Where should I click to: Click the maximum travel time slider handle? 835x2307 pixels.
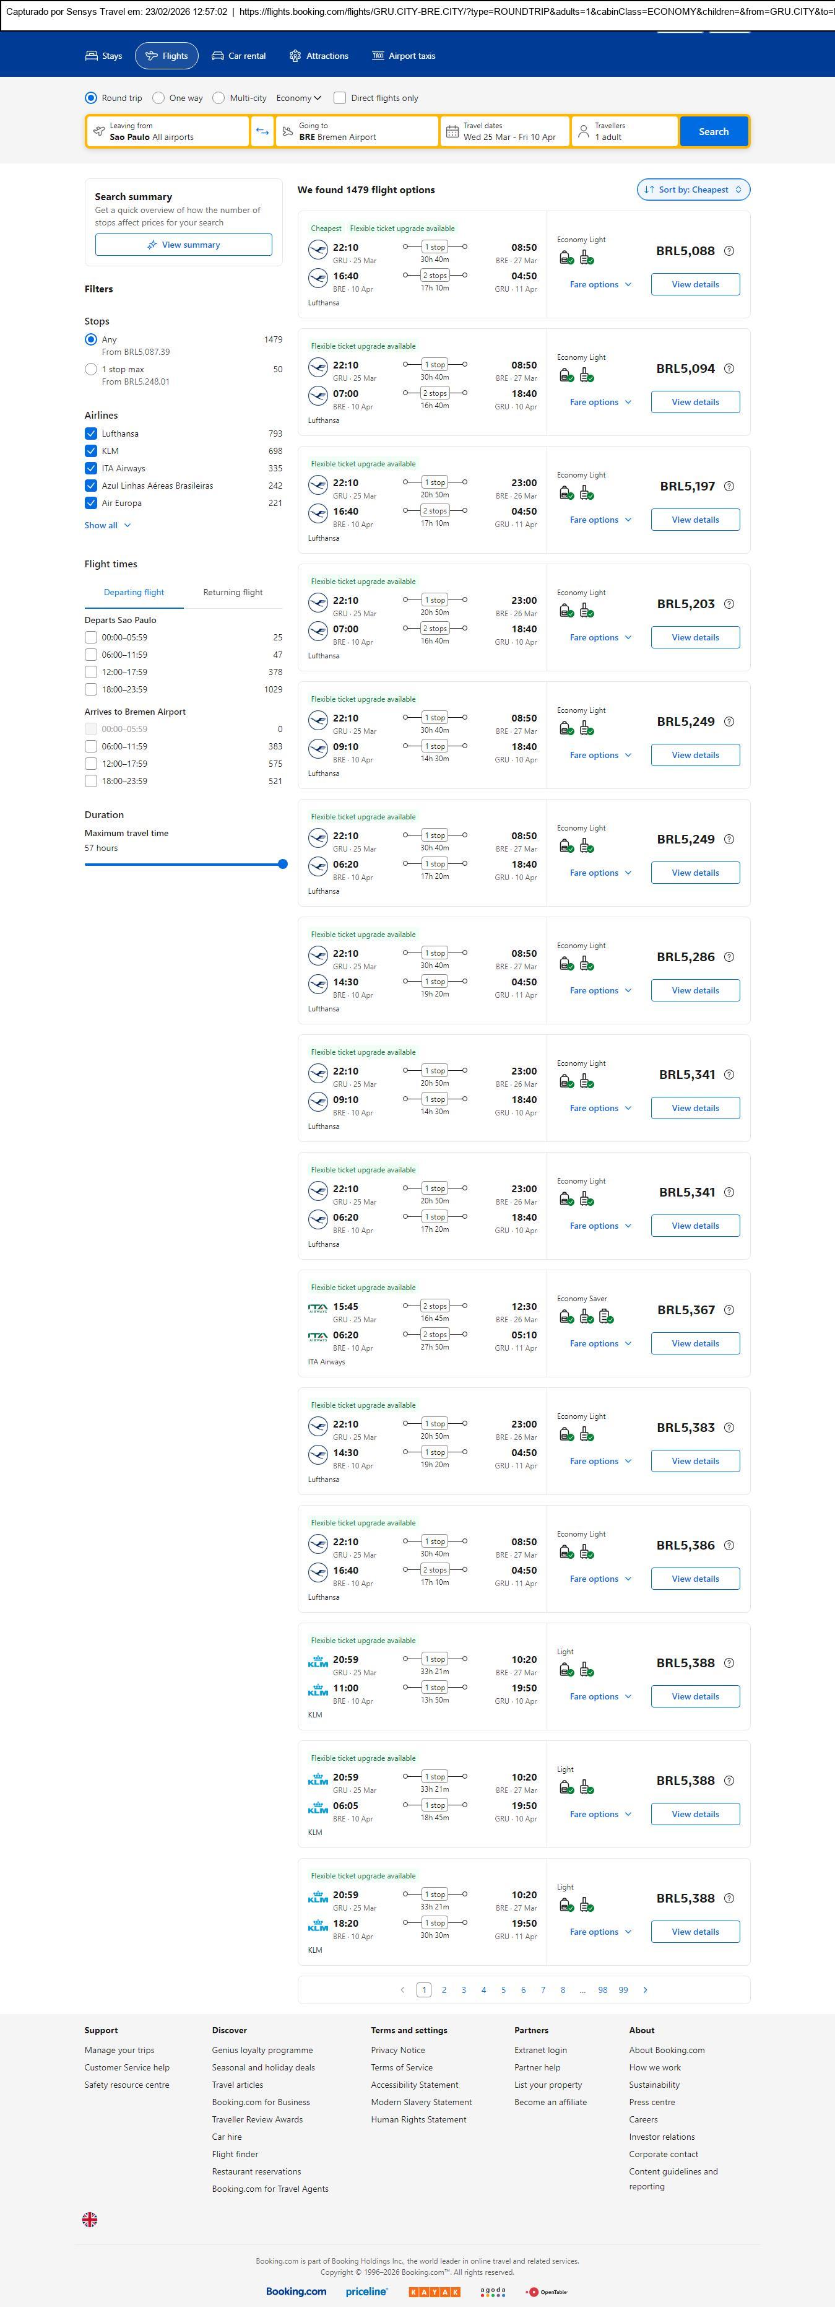pyautogui.click(x=283, y=864)
